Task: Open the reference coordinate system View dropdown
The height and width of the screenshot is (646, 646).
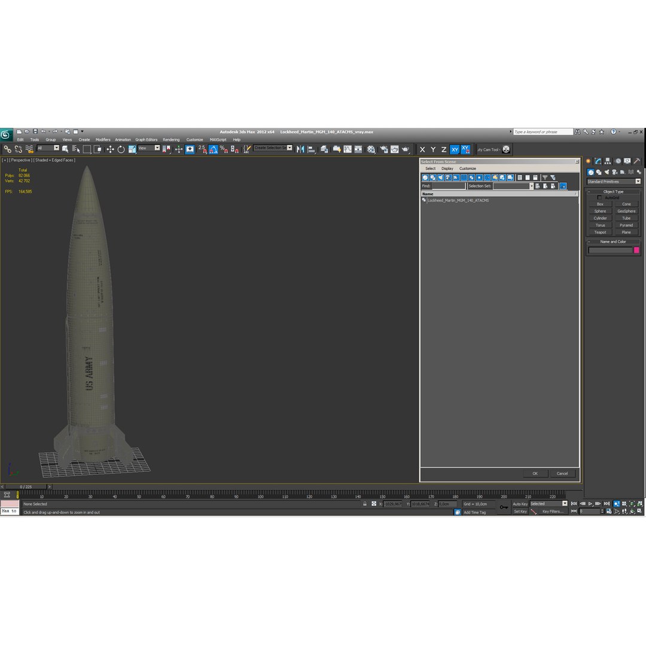Action: [149, 148]
